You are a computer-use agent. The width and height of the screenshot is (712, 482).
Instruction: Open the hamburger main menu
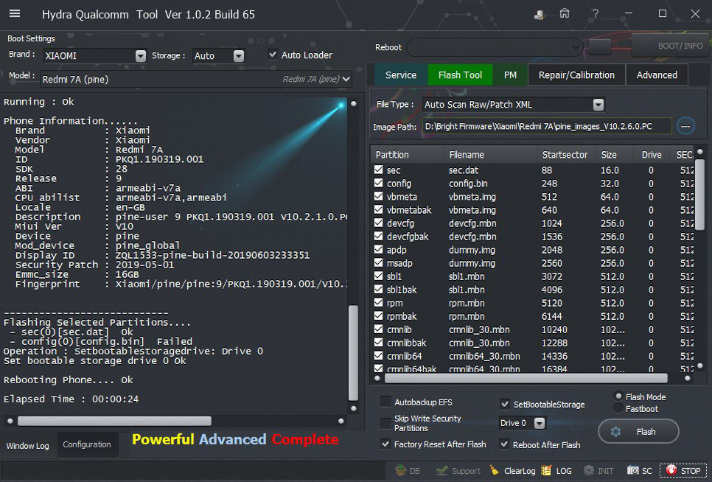pos(15,13)
